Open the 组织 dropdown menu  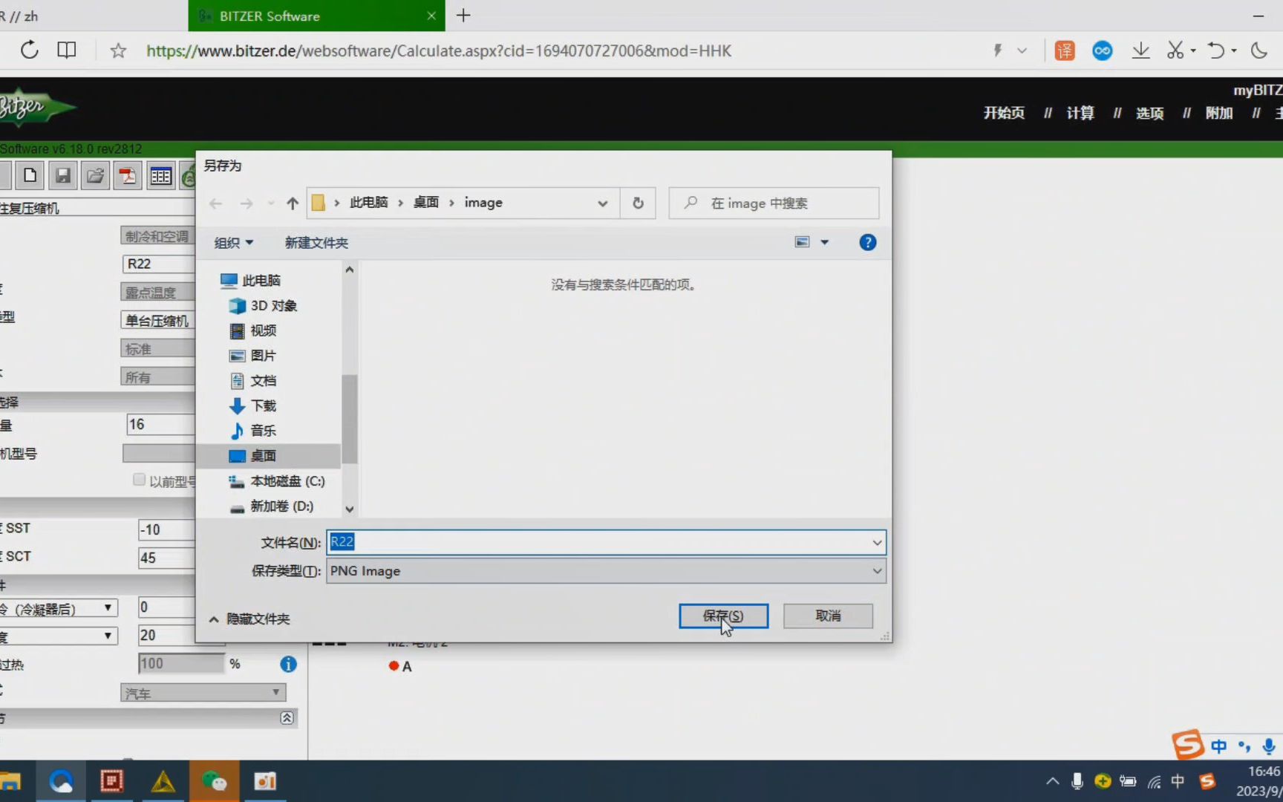coord(233,243)
